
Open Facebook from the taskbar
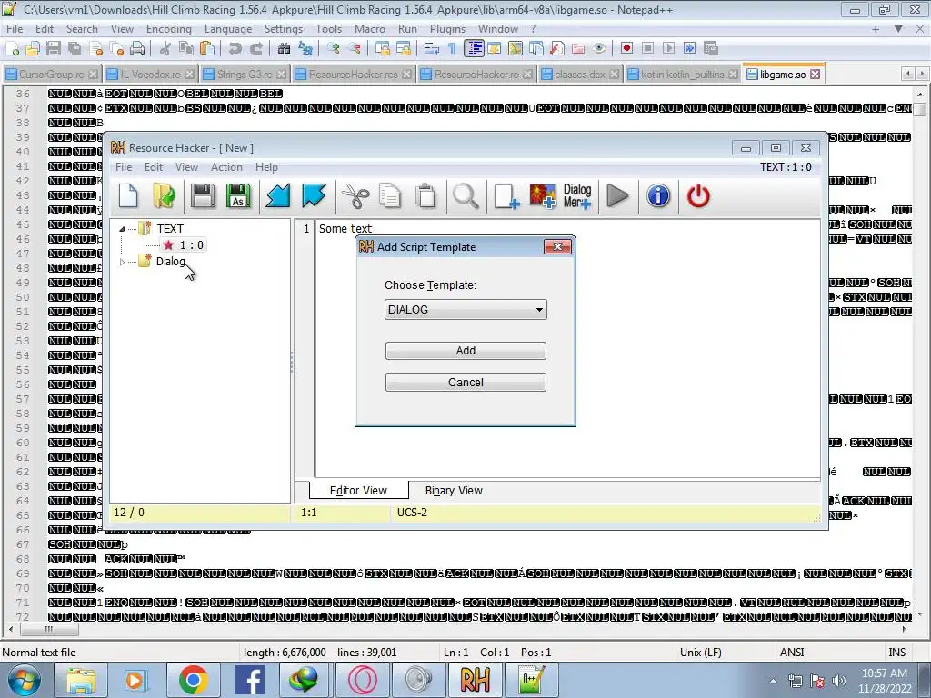[249, 680]
